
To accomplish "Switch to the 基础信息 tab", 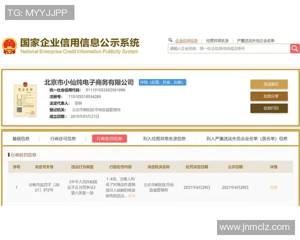I will tap(21, 138).
